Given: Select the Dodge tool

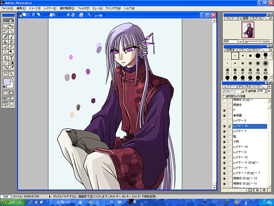Looking at the screenshot, I should pos(11,52).
